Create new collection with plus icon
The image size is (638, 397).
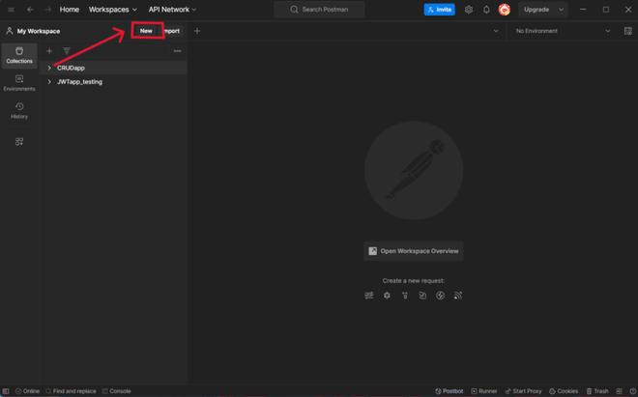49,51
